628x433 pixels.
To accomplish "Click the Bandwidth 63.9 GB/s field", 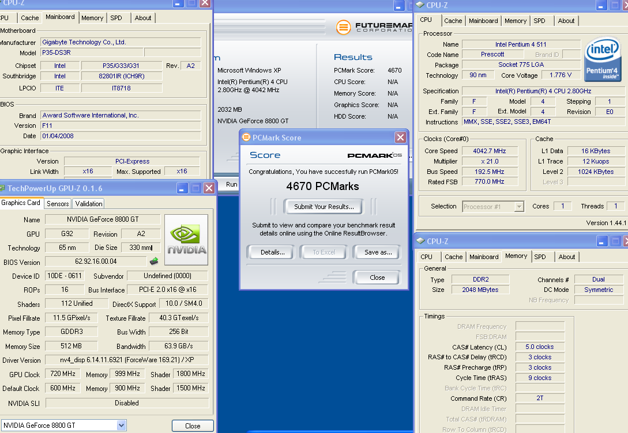I will (178, 346).
